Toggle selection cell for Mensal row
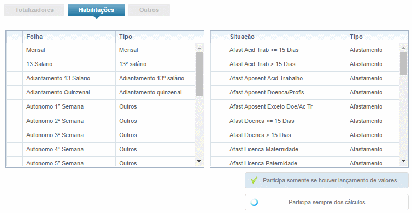Viewport: 412px width, 213px height. (14, 50)
